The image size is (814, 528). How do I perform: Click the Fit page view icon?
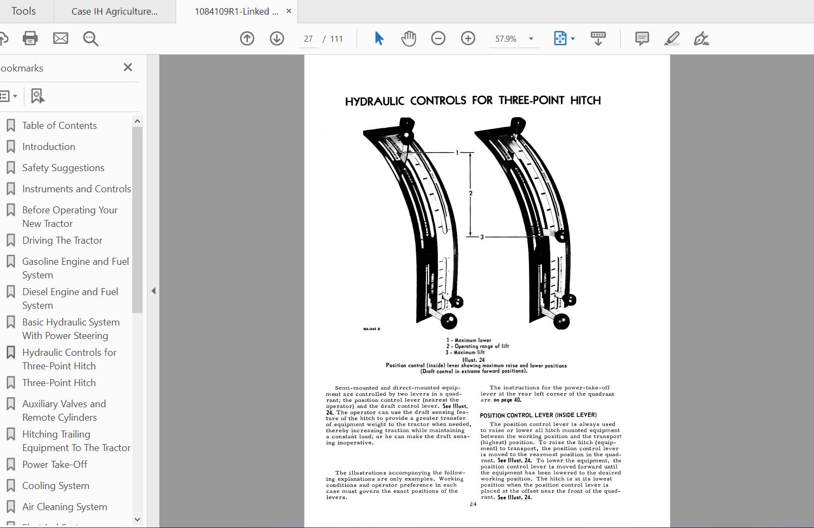(x=560, y=38)
